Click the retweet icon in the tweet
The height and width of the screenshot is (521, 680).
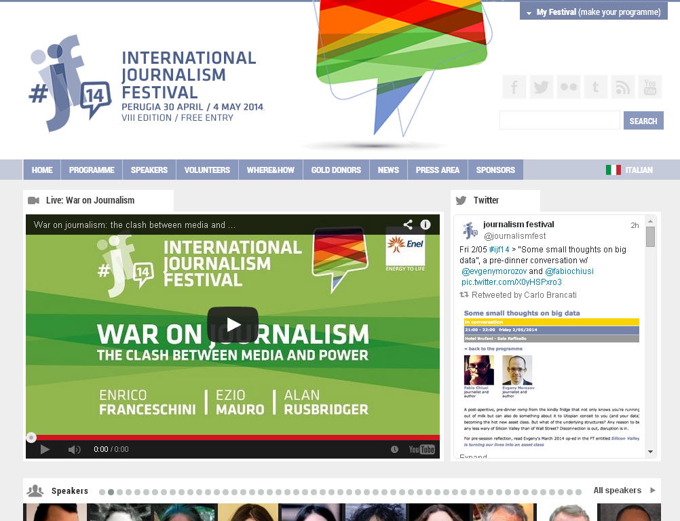(x=464, y=294)
